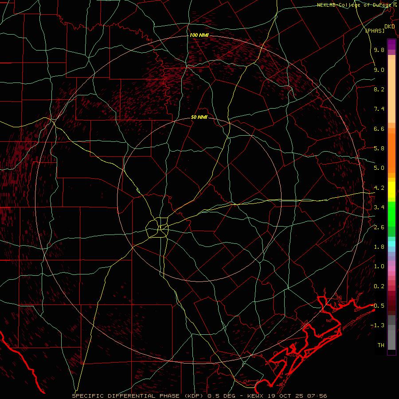The height and width of the screenshot is (399, 399).
Task: Click the 8.2 value on the scale
Action: point(379,89)
